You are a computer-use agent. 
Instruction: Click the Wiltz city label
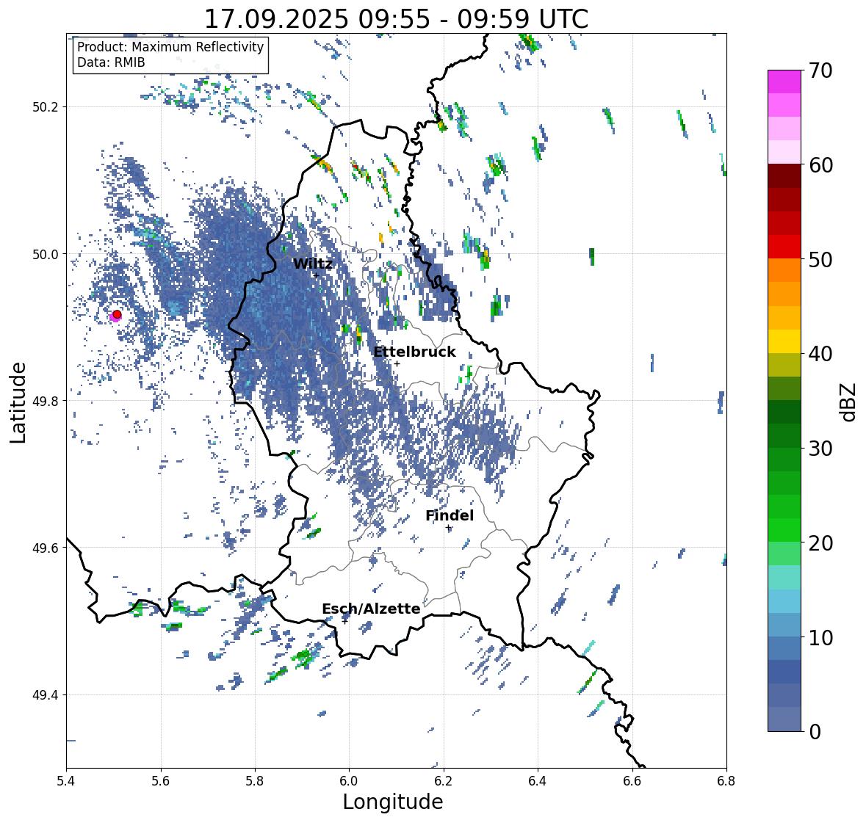(313, 264)
